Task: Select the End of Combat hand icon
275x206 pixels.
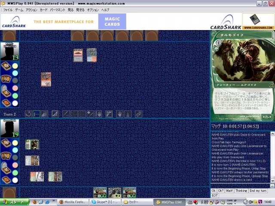Action: [x=98, y=114]
